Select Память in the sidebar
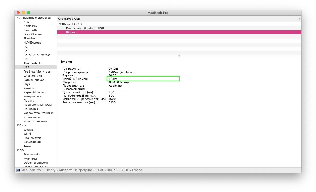This screenshot has height=192, width=316. coord(29,101)
